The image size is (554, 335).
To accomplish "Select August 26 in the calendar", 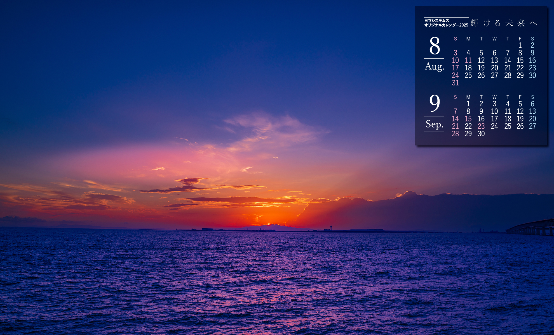I will coord(481,75).
